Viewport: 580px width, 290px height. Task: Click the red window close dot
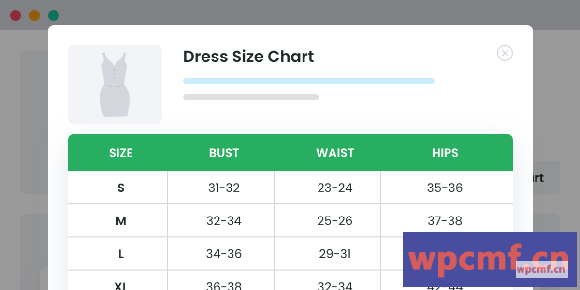pyautogui.click(x=15, y=15)
